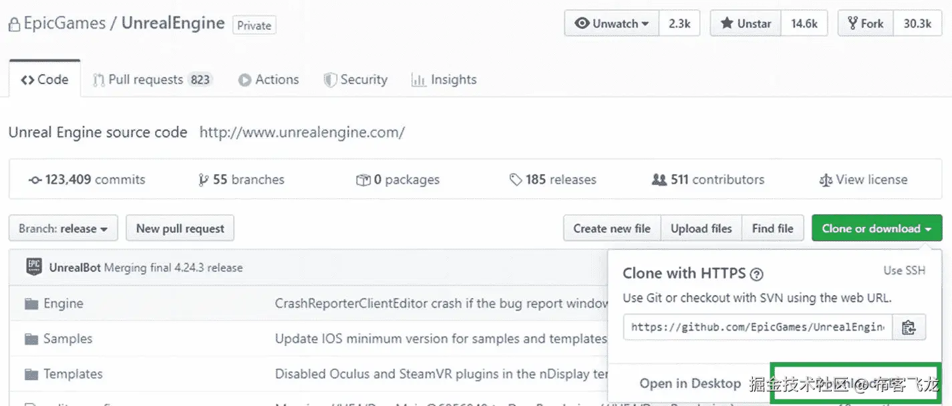Image resolution: width=952 pixels, height=406 pixels.
Task: Switch to the Code tab
Action: (45, 79)
